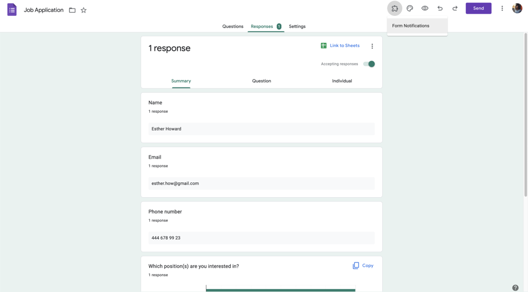528x292 pixels.
Task: Select Form Notifications from the add-ons menu
Action: pos(411,26)
